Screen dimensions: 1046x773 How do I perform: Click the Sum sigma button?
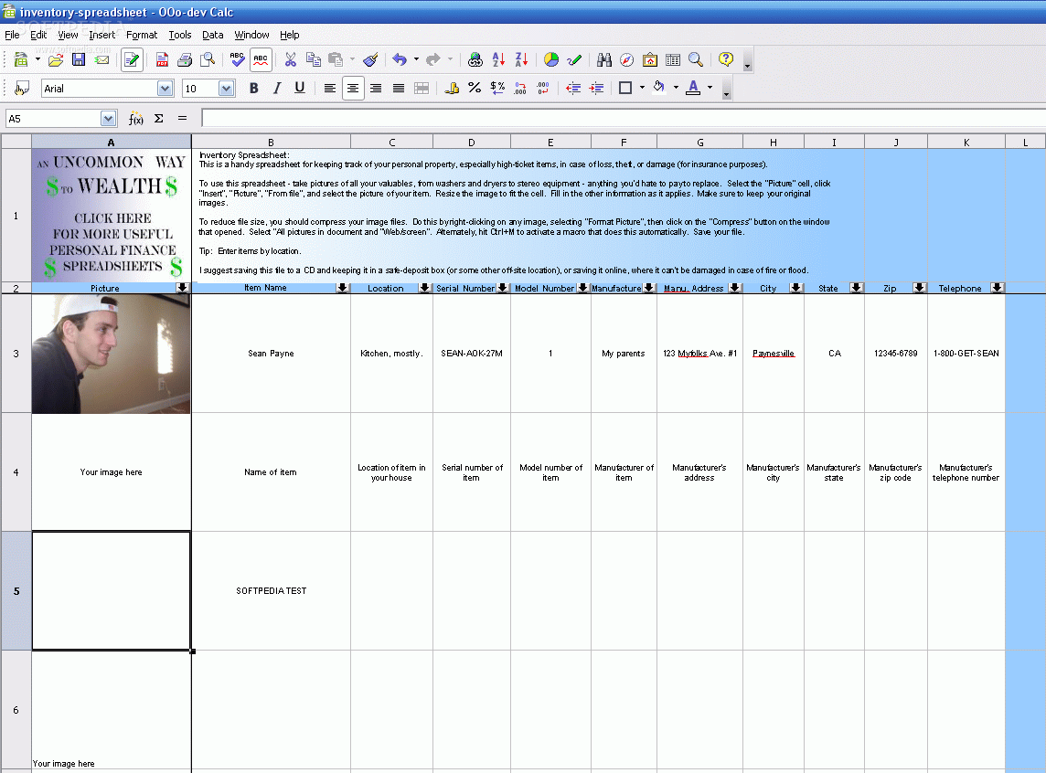click(x=159, y=119)
